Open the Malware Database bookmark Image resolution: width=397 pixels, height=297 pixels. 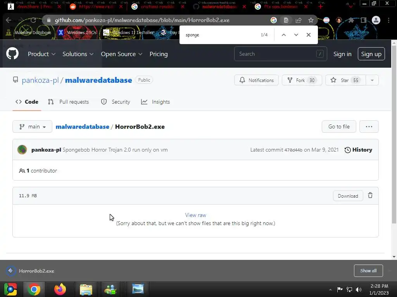29,32
